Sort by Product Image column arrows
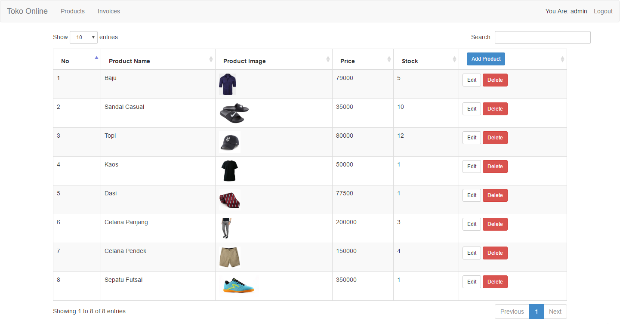The height and width of the screenshot is (324, 626). pos(328,59)
